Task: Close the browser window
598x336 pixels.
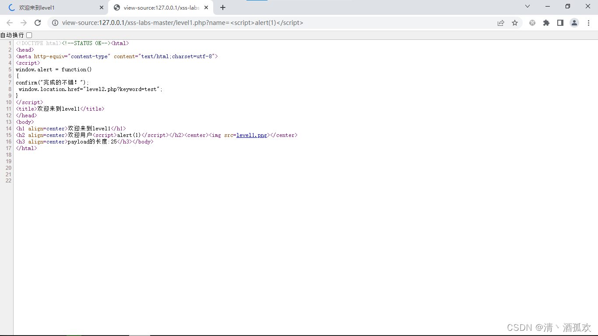Action: 588,6
